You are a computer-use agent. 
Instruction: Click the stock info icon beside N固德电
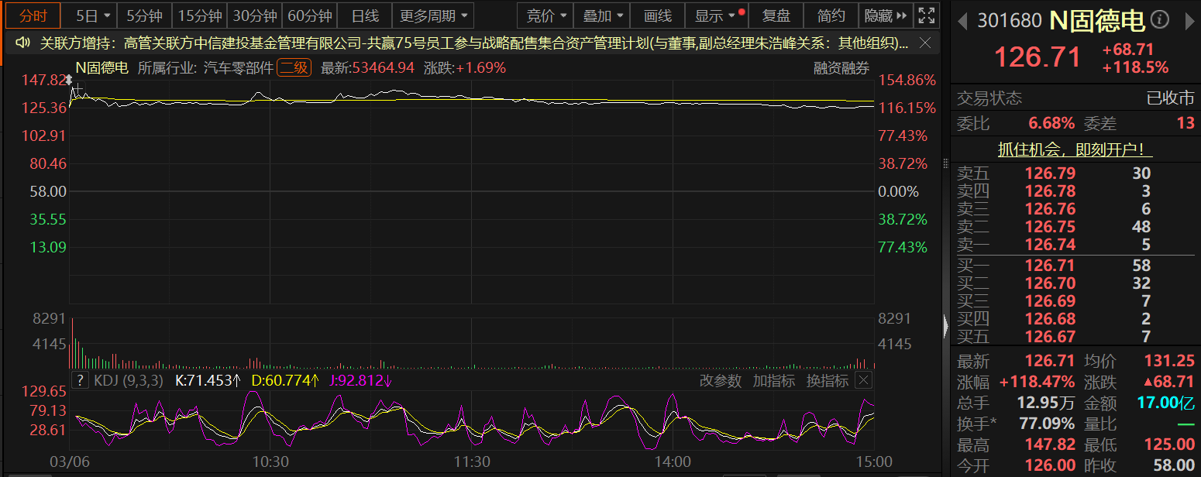tap(1159, 19)
